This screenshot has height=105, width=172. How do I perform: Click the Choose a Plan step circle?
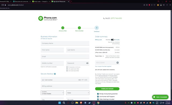point(63,28)
